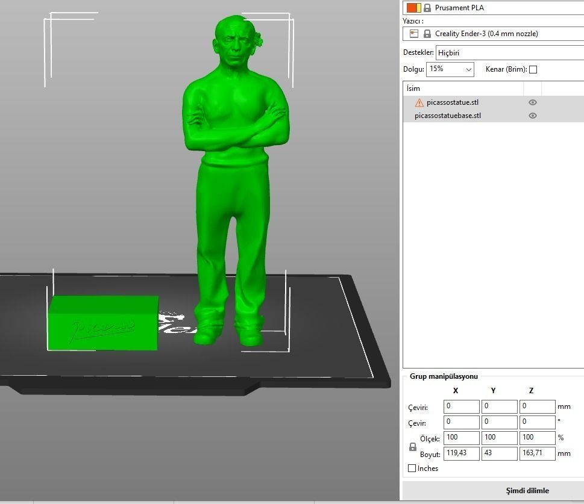Click the printer icon beside Creality Ender-3
584x504 pixels.
point(414,34)
